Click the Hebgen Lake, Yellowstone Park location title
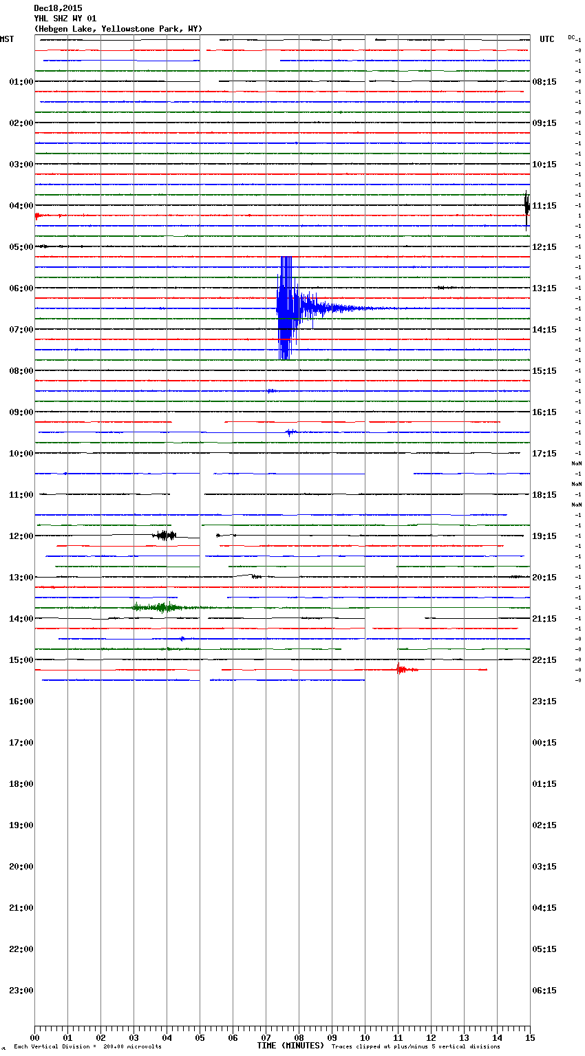This screenshot has height=1056, width=585. point(118,29)
